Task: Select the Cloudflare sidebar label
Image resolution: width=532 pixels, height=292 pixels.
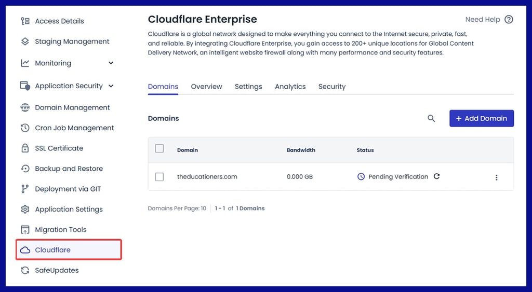Action: point(52,250)
